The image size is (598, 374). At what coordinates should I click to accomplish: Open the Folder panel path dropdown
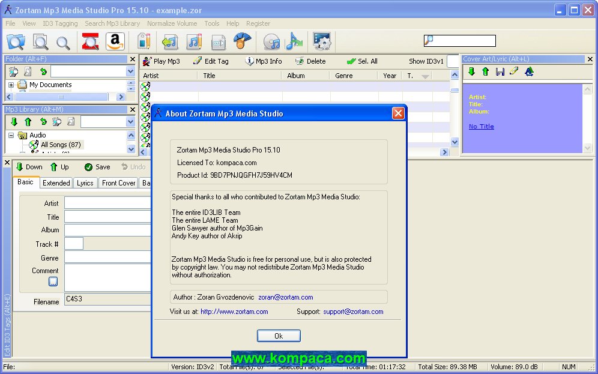point(130,71)
